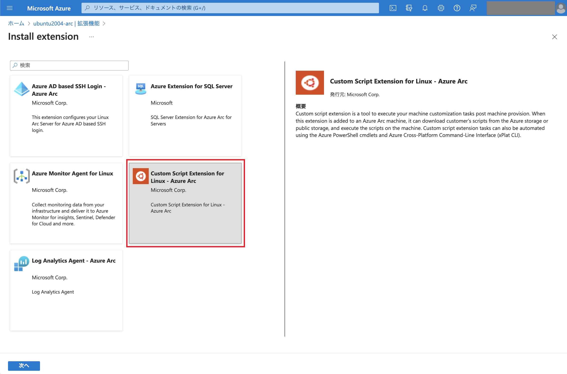The height and width of the screenshot is (374, 567).
Task: Open the hamburger portal menu
Action: 9,8
